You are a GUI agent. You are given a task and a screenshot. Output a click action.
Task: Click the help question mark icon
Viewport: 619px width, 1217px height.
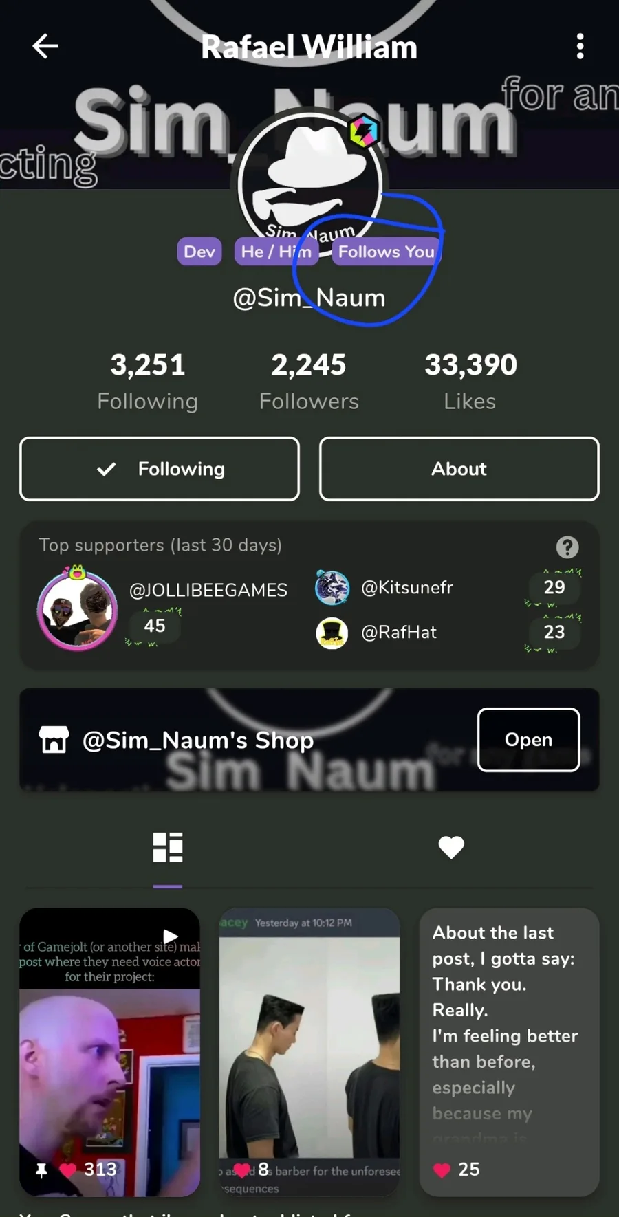click(567, 547)
